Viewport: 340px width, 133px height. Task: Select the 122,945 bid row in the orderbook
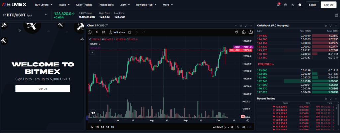297,81
